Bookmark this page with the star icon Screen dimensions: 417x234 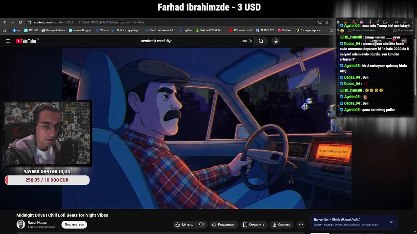coord(327,22)
